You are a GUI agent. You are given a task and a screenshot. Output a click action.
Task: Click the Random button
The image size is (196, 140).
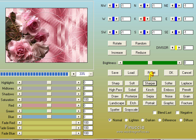click(x=141, y=43)
